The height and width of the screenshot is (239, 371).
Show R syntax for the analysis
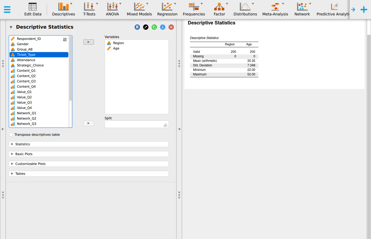click(137, 27)
